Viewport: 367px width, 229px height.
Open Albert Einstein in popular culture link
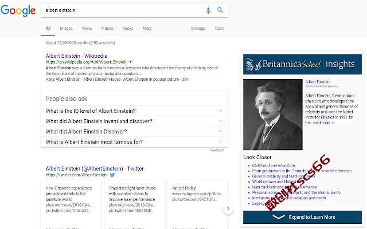coord(151,79)
